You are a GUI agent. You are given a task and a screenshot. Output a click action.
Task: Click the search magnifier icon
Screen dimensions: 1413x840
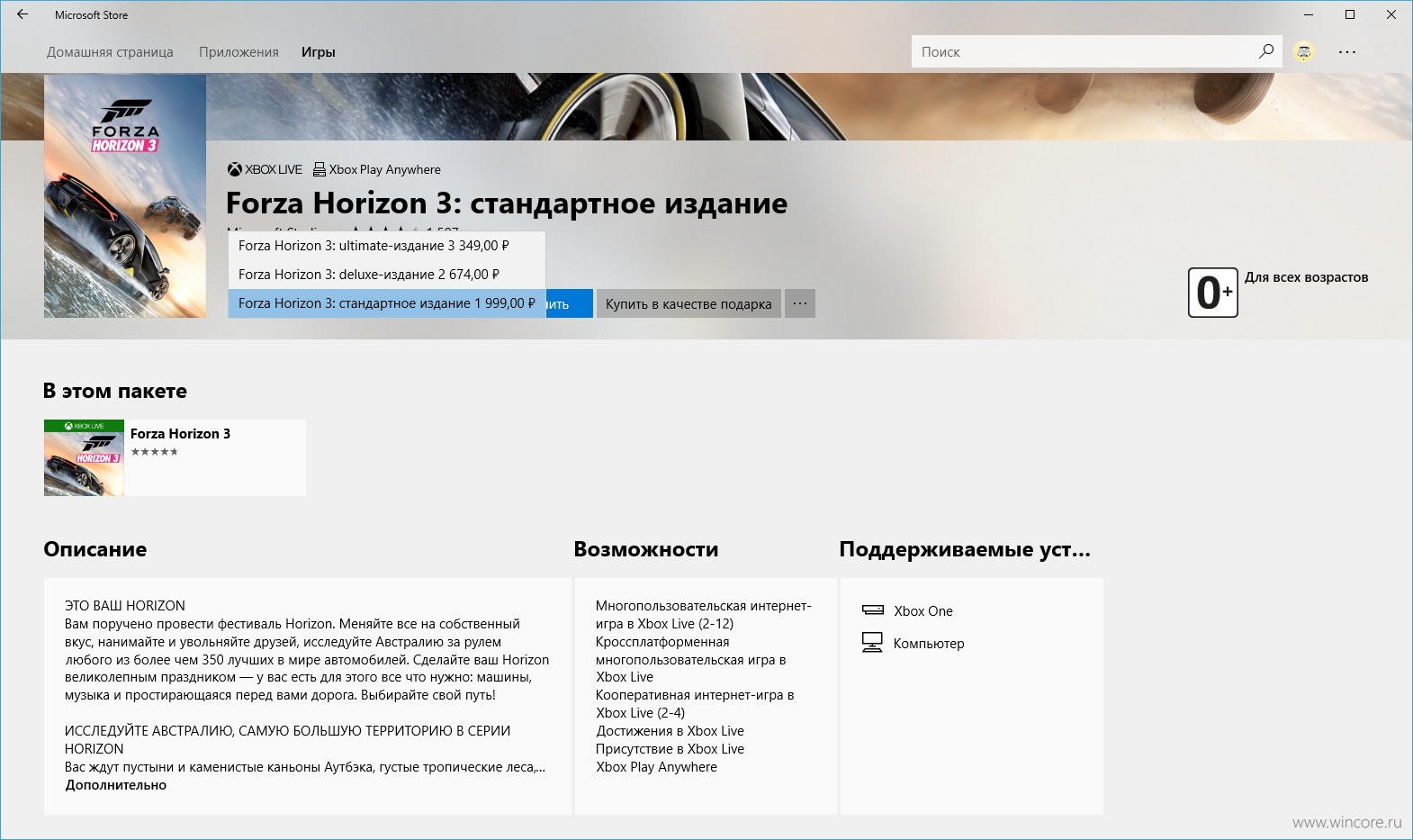(1265, 51)
